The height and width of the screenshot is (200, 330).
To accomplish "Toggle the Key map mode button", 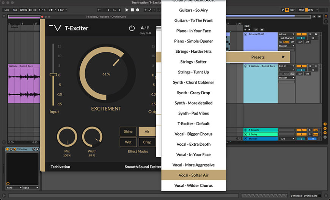I will [x=292, y=10].
